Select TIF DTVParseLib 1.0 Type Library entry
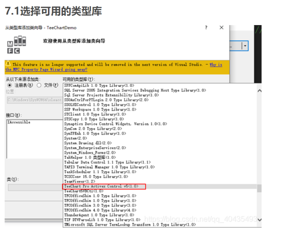The height and width of the screenshot is (235, 286). point(102,220)
